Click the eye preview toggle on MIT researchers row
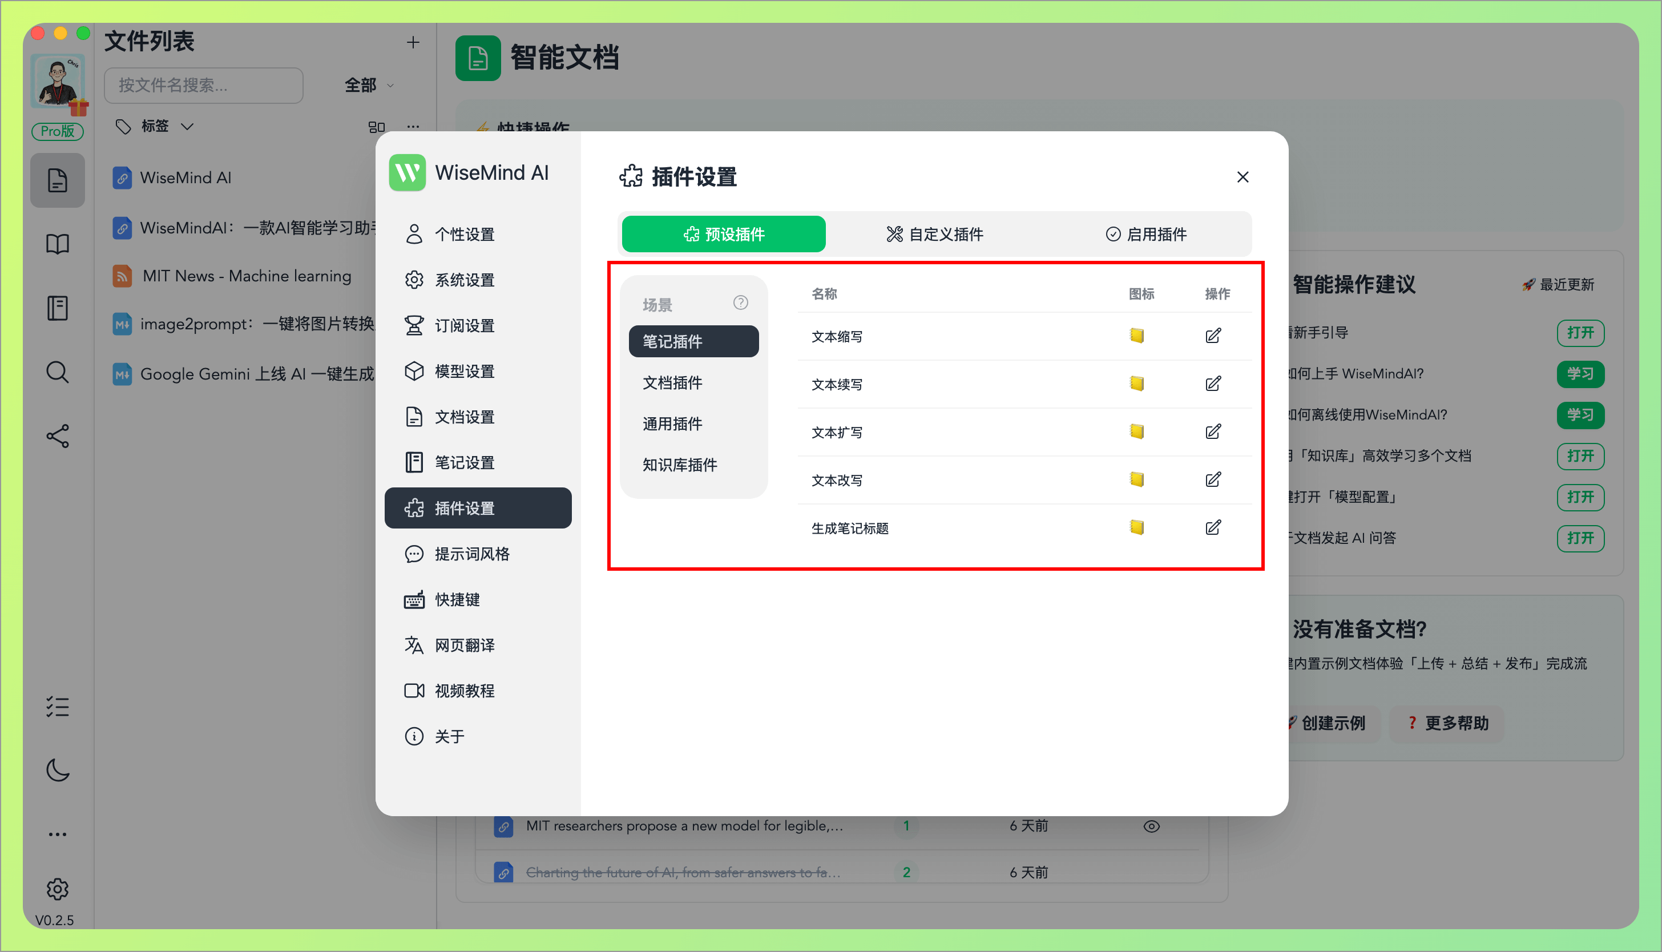The height and width of the screenshot is (952, 1662). (1151, 826)
